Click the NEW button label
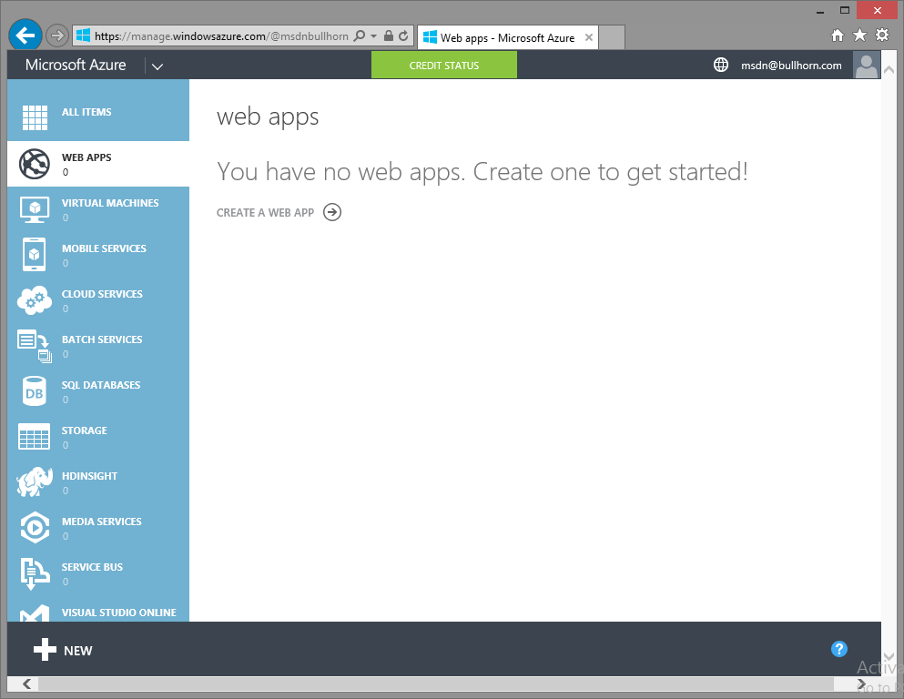Viewport: 904px width, 699px height. 77,651
